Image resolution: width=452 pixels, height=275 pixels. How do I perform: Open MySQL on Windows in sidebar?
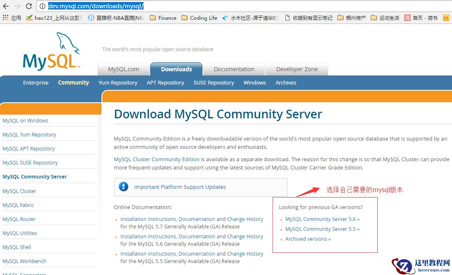tap(26, 120)
